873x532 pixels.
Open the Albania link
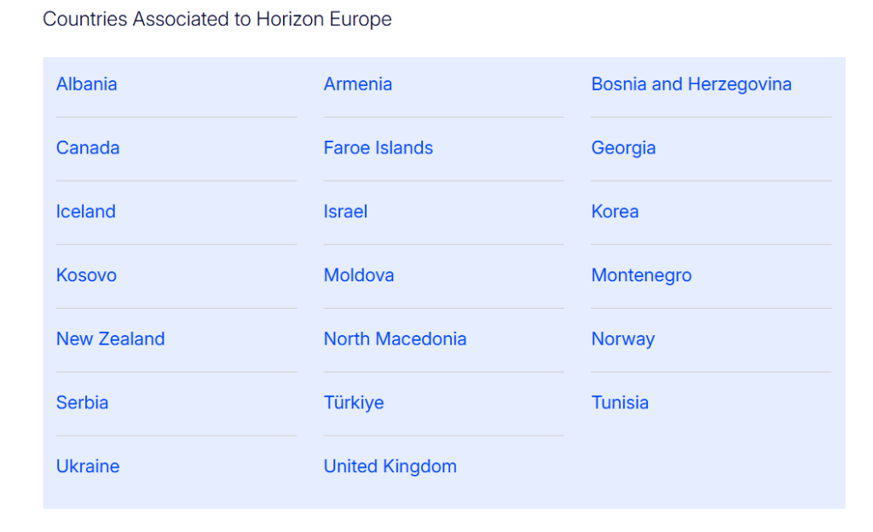[x=86, y=84]
